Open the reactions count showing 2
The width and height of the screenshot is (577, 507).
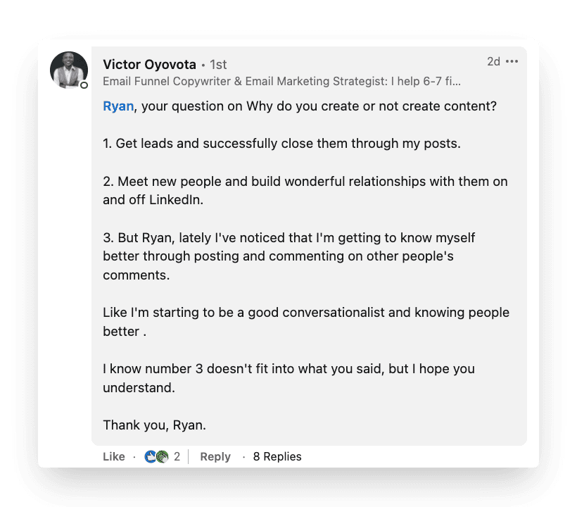(x=177, y=456)
